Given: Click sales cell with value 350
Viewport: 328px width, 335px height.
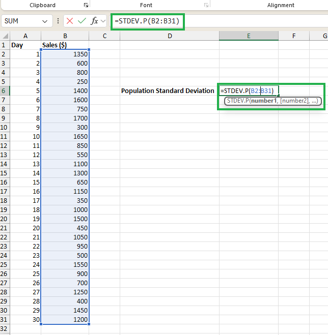Looking at the screenshot, I should click(65, 201).
